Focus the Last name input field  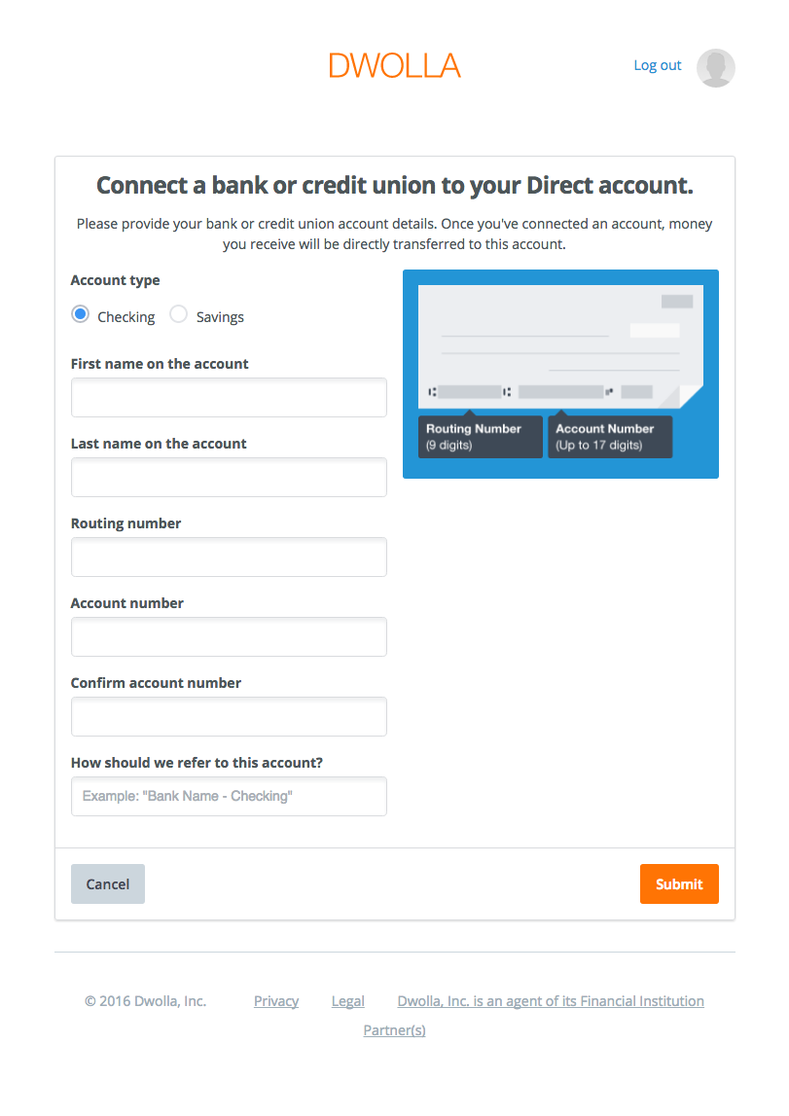[x=229, y=478]
